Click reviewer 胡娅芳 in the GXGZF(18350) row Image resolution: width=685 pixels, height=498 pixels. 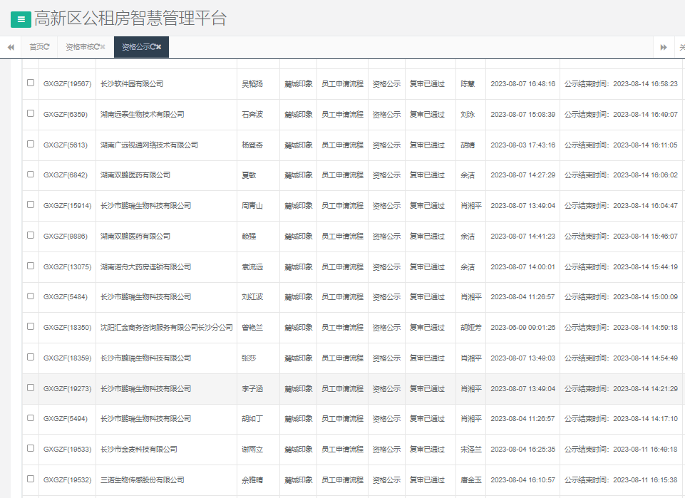point(471,327)
